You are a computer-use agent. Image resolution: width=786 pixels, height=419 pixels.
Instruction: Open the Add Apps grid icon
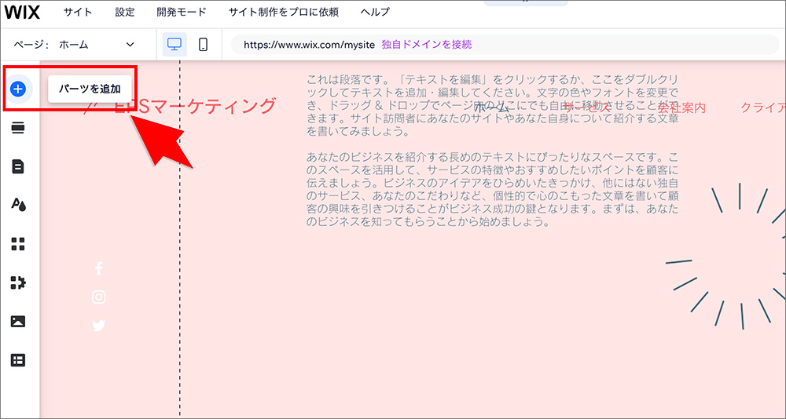[x=18, y=244]
